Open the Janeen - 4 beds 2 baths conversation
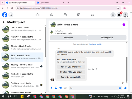 coord(22,92)
